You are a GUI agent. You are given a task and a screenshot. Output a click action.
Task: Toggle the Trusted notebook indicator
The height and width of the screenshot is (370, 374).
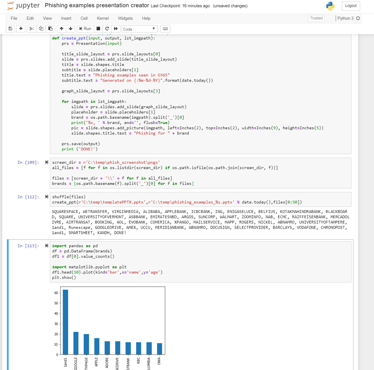(x=316, y=18)
